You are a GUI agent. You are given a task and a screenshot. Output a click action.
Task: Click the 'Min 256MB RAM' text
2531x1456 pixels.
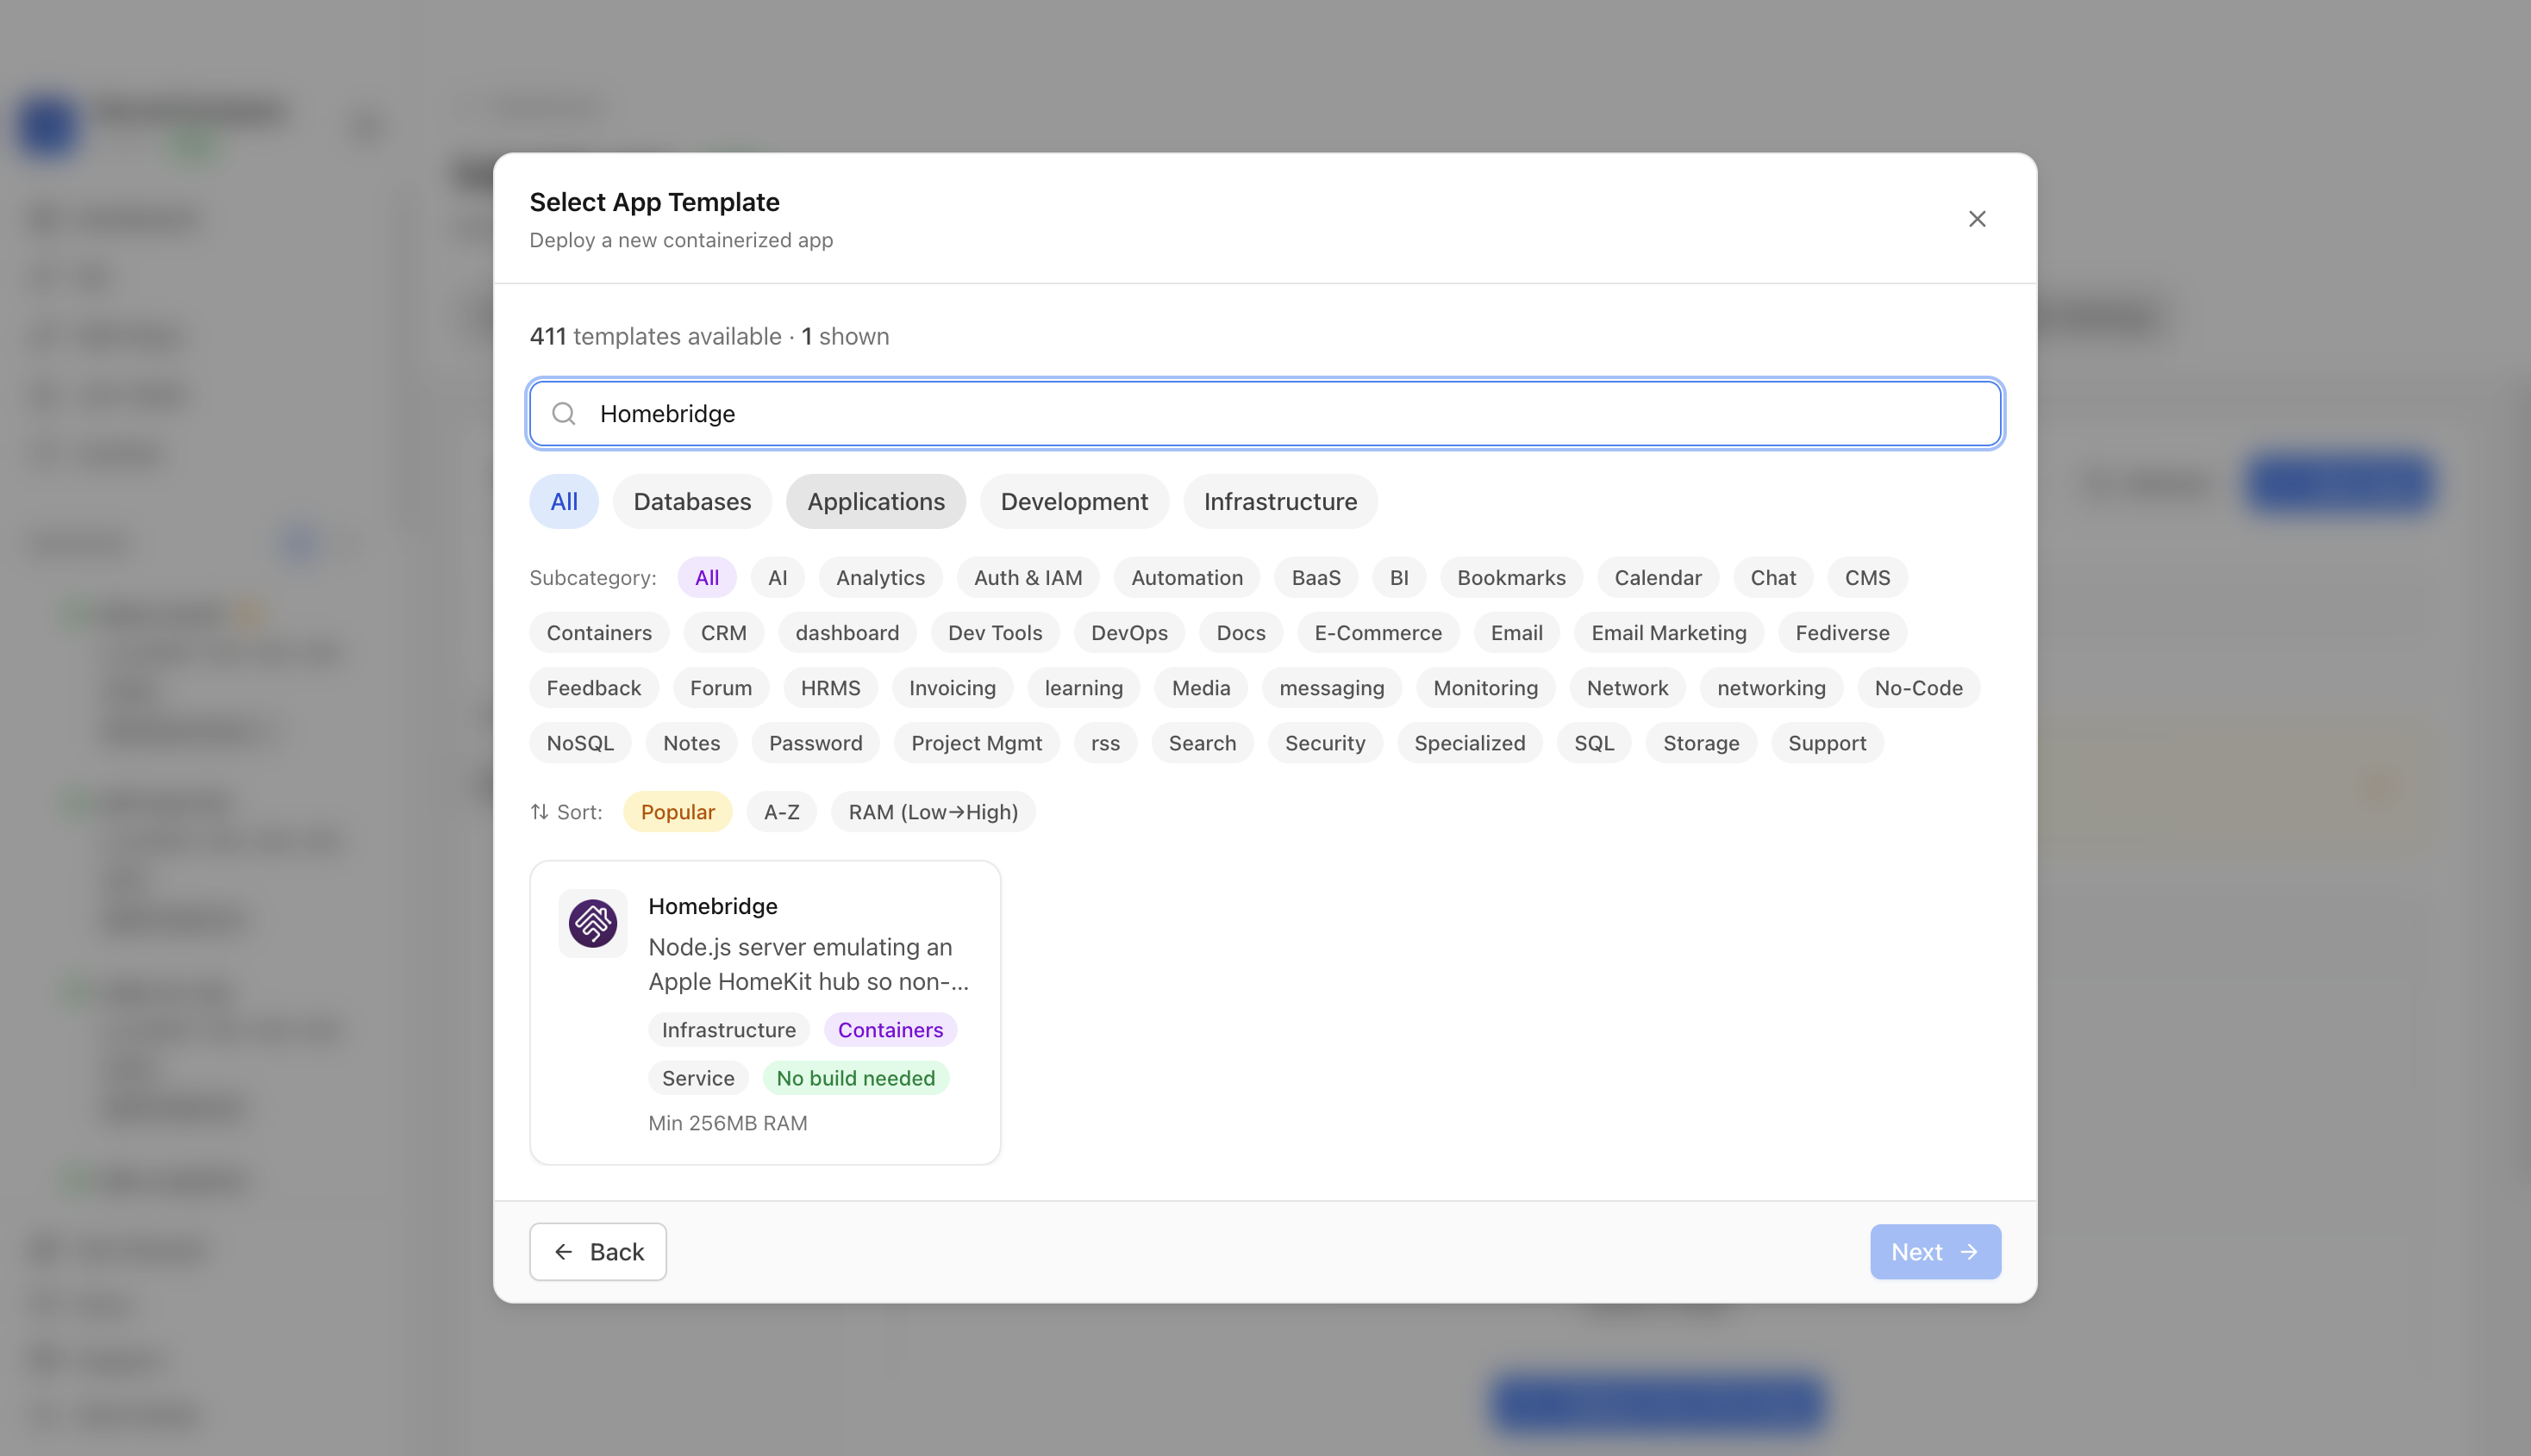[728, 1123]
